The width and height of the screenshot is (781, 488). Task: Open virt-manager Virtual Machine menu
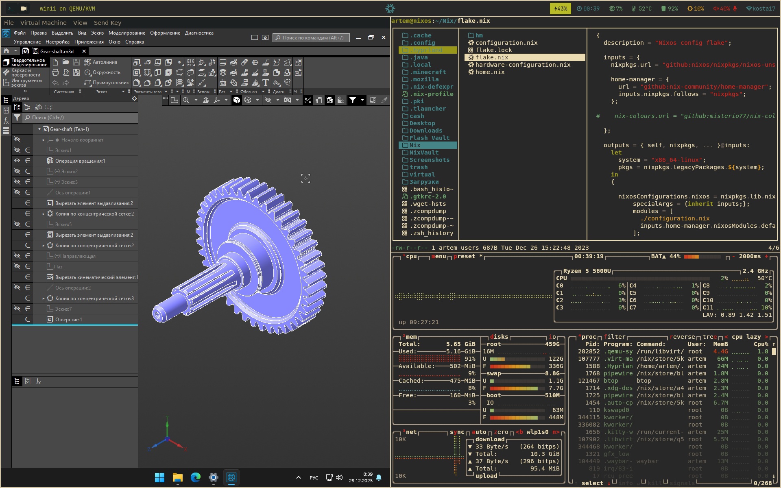[x=44, y=23]
